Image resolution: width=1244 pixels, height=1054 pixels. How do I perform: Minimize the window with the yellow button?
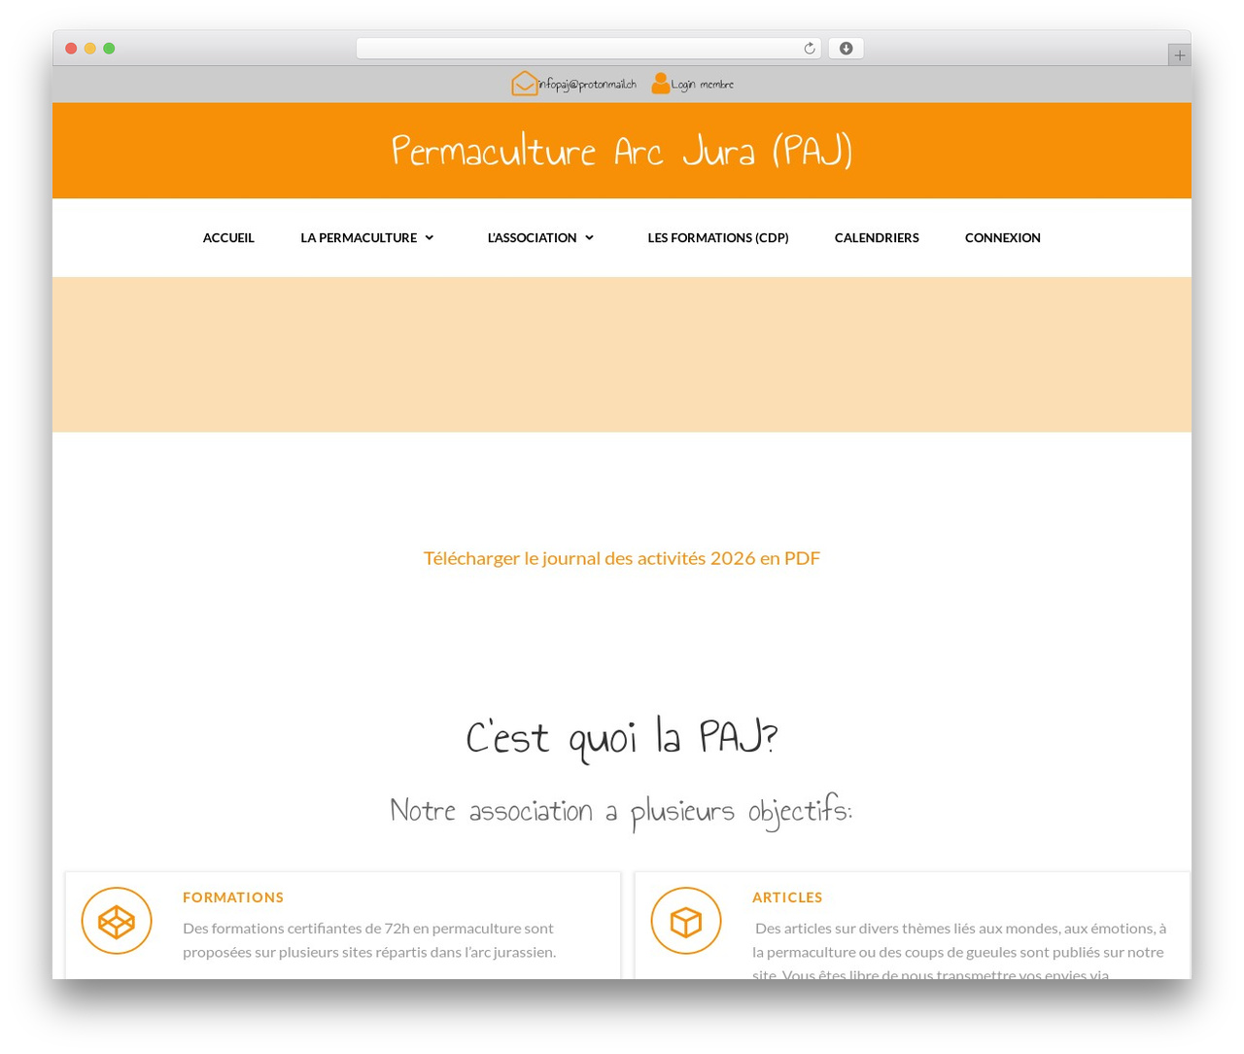[90, 49]
